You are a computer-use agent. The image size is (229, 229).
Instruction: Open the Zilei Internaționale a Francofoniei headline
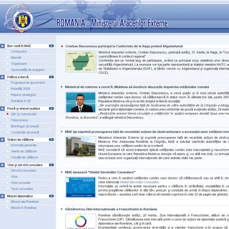tap(111, 209)
